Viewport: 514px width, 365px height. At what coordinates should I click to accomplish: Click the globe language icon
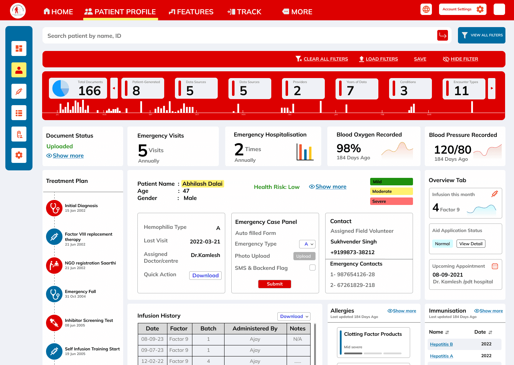[426, 9]
